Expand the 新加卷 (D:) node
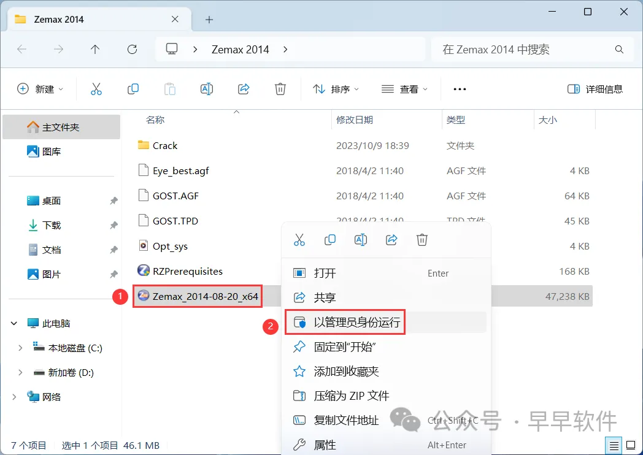 (20, 373)
